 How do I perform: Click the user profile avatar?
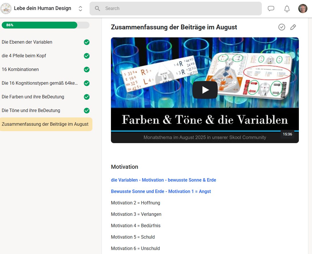(303, 9)
